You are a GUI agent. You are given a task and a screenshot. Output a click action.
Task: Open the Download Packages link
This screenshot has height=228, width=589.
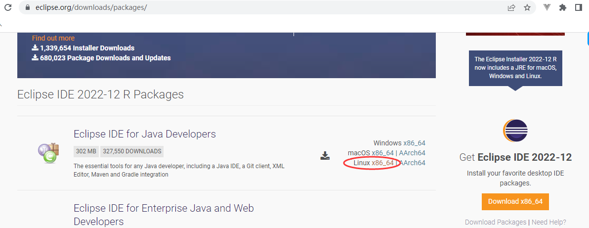click(496, 222)
